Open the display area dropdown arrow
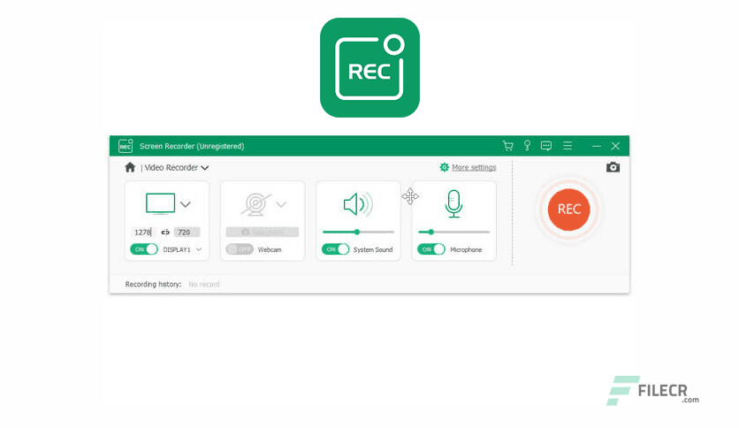 click(186, 204)
